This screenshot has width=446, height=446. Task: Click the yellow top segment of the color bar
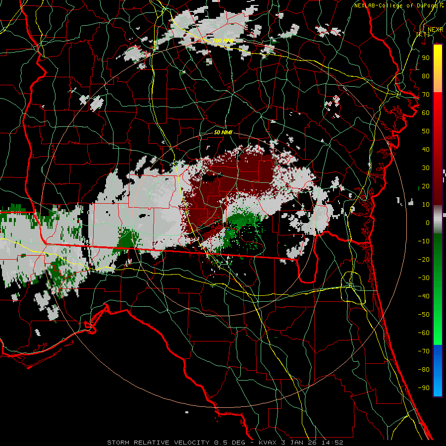[x=438, y=54]
